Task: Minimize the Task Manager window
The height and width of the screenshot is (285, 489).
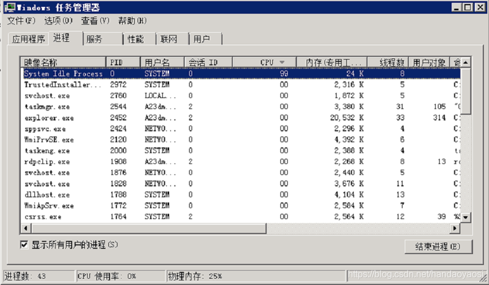Action: [456, 7]
